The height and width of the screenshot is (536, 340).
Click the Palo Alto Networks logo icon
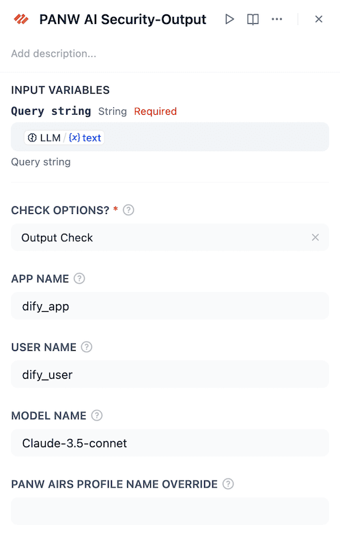tap(20, 19)
